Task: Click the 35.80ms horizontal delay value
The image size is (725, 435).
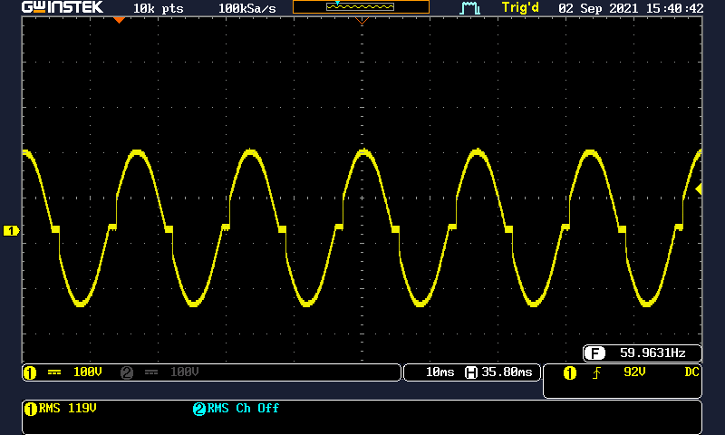Action: pos(507,372)
